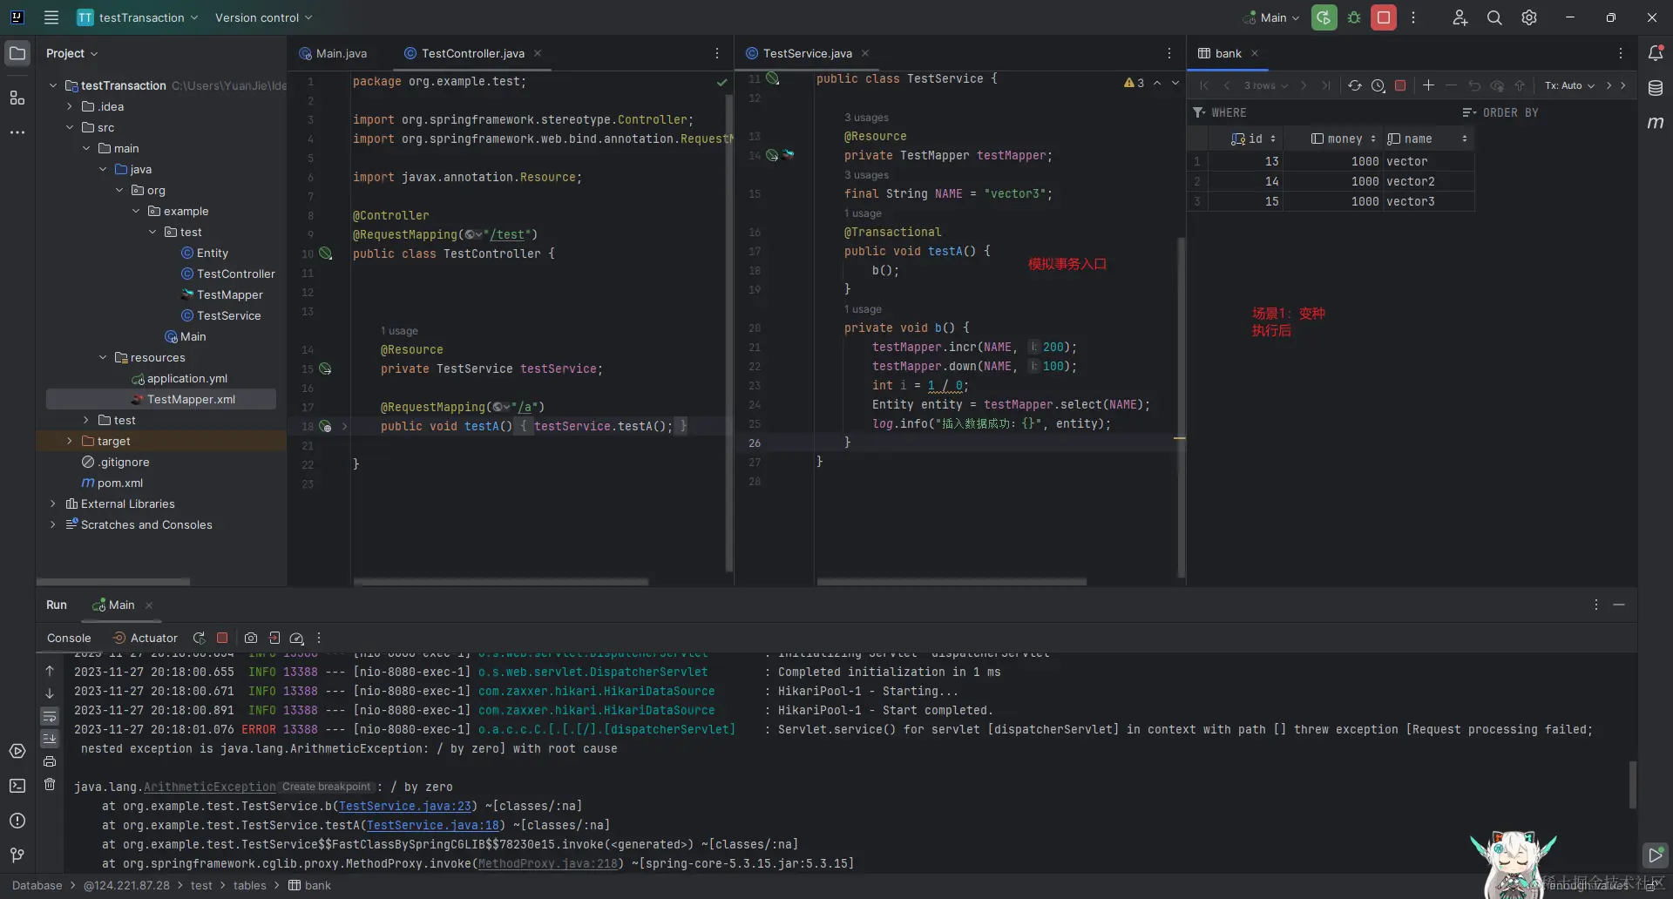Rerun Main from the Run console toolbar

click(x=199, y=638)
